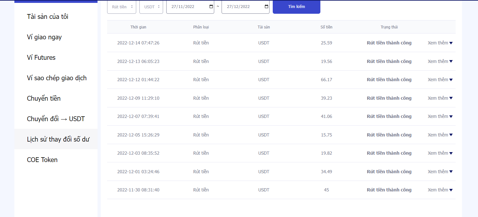
Task: Open the Rút tiền type dropdown
Action: coord(121,7)
